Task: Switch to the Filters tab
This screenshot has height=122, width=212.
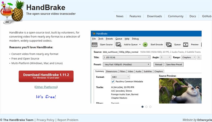Action: (x=122, y=71)
